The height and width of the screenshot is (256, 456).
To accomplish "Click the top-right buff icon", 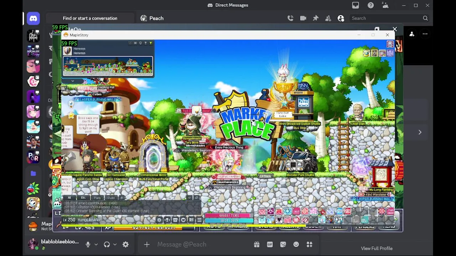I will pos(390,44).
